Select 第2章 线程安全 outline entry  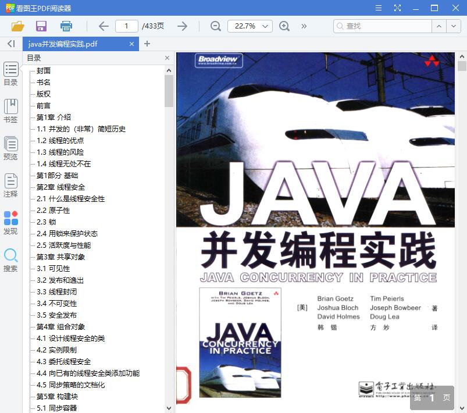(x=60, y=187)
